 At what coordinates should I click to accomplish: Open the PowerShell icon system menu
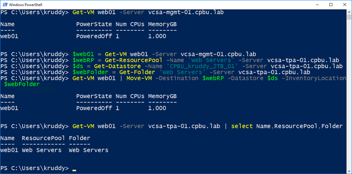point(4,4)
